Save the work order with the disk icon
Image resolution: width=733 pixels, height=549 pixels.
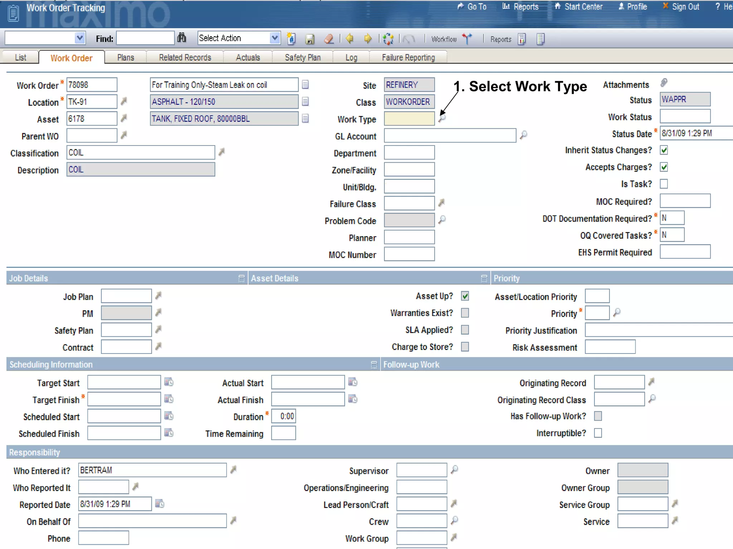tap(310, 39)
